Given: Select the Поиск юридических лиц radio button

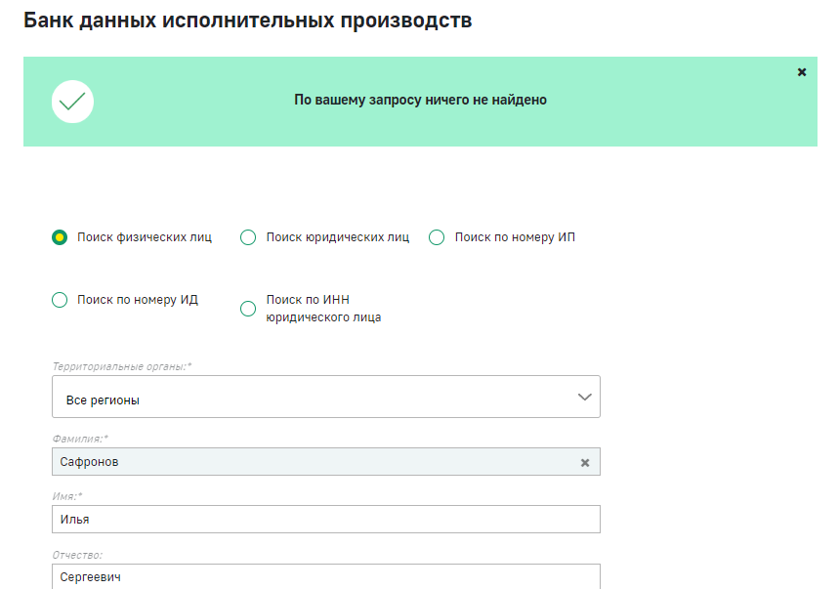Looking at the screenshot, I should (x=247, y=236).
